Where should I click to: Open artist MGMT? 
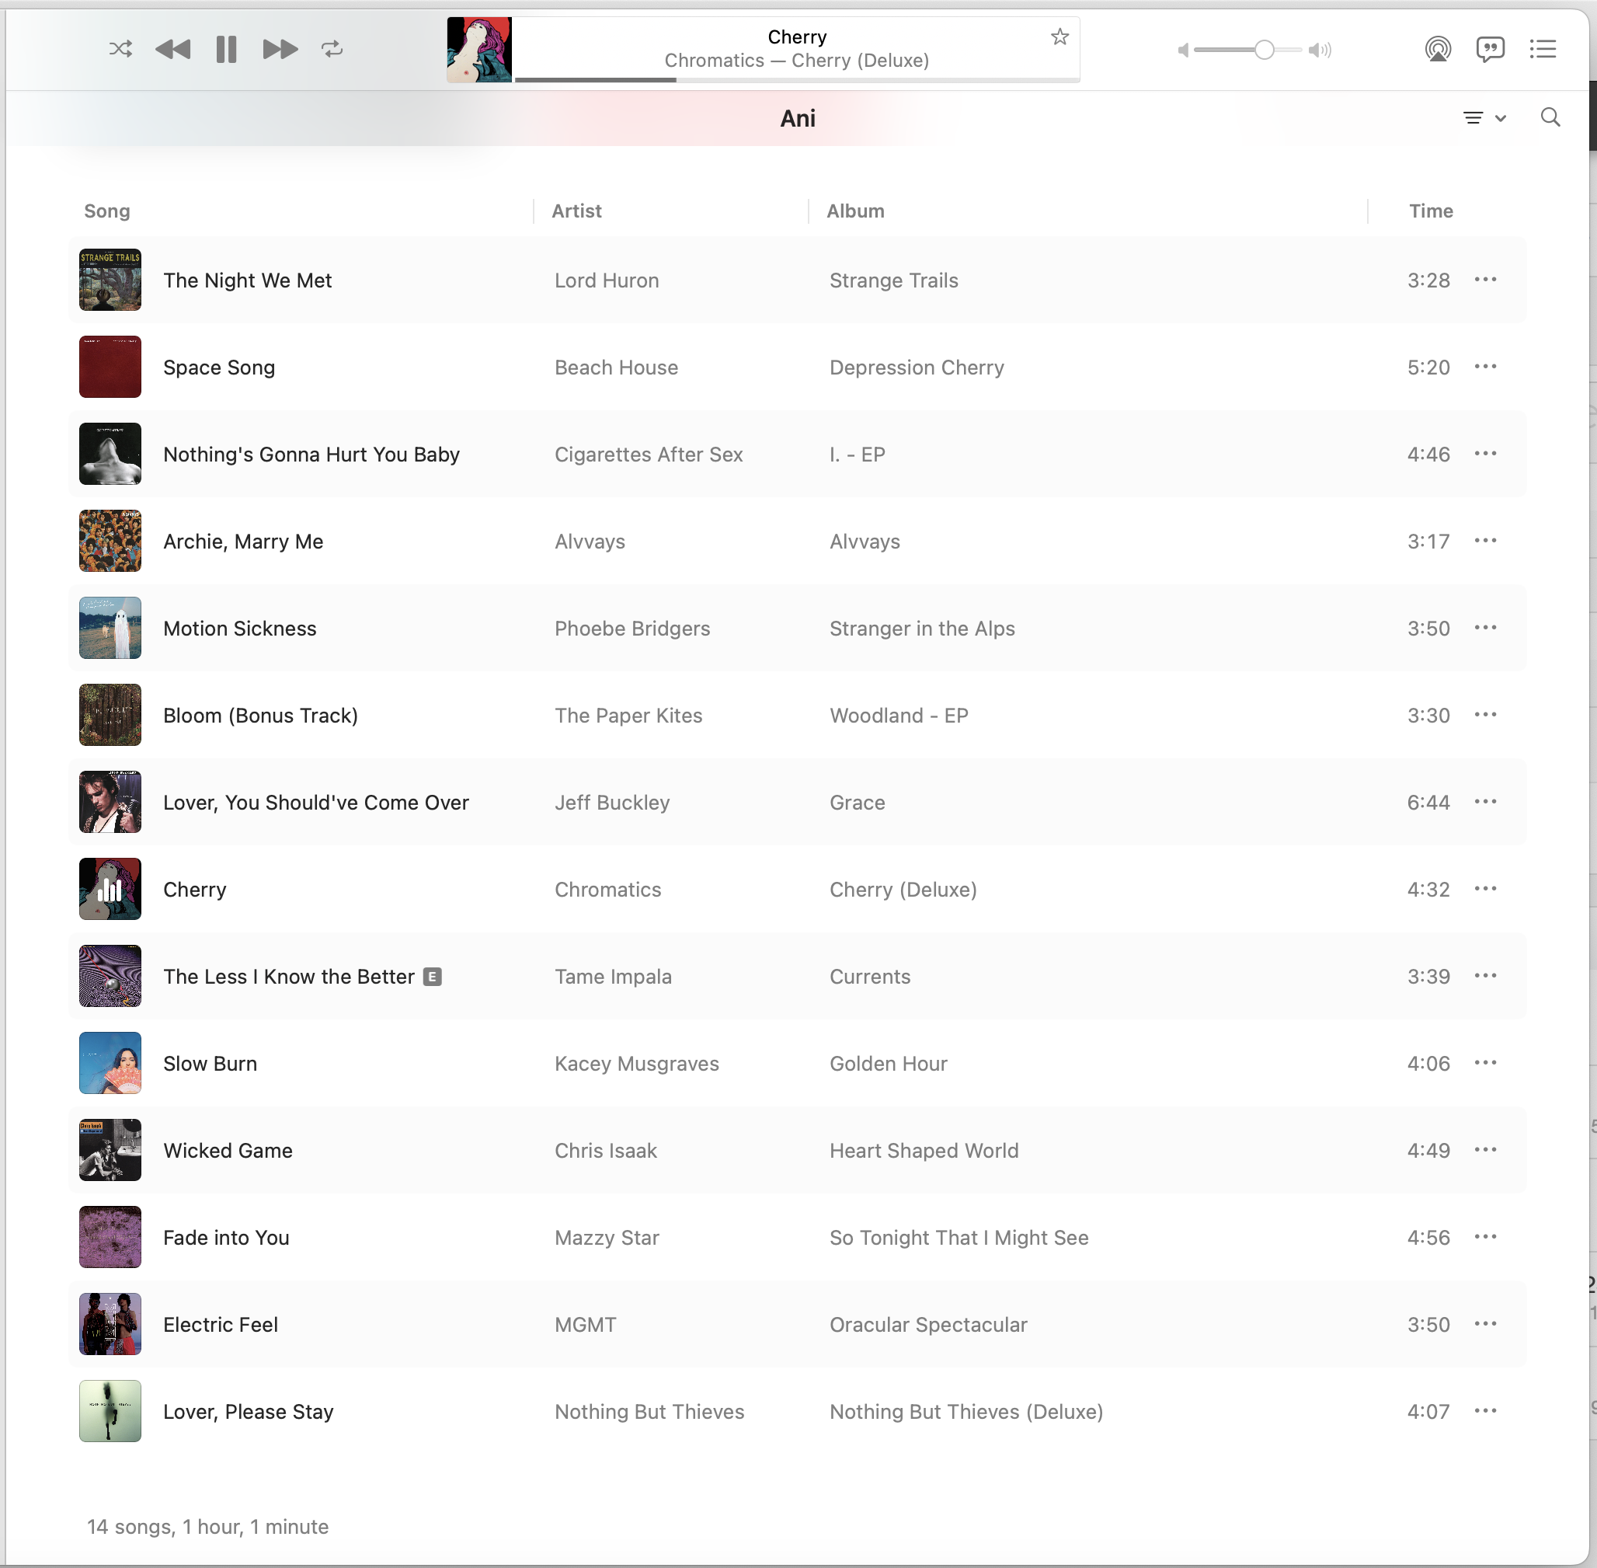[586, 1325]
